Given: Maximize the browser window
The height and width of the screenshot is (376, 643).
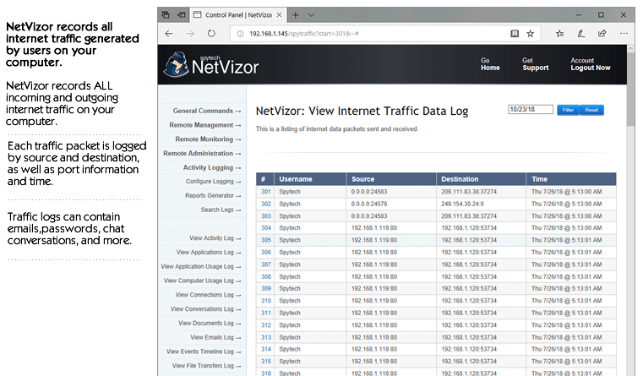Looking at the screenshot, I should click(x=601, y=14).
